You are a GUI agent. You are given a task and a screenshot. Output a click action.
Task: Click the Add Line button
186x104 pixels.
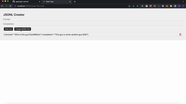pos(8,29)
